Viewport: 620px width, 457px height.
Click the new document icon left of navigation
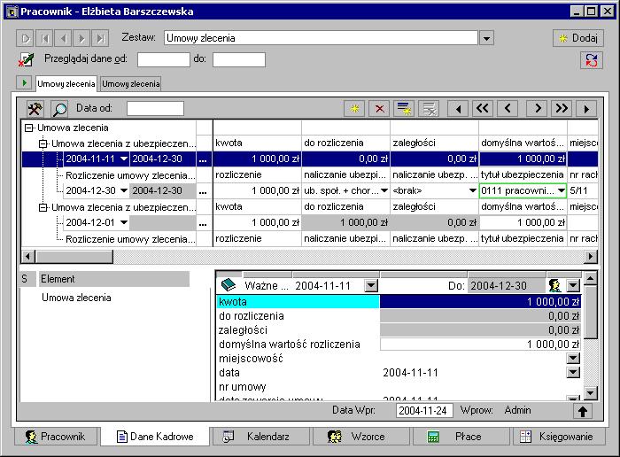[26, 38]
